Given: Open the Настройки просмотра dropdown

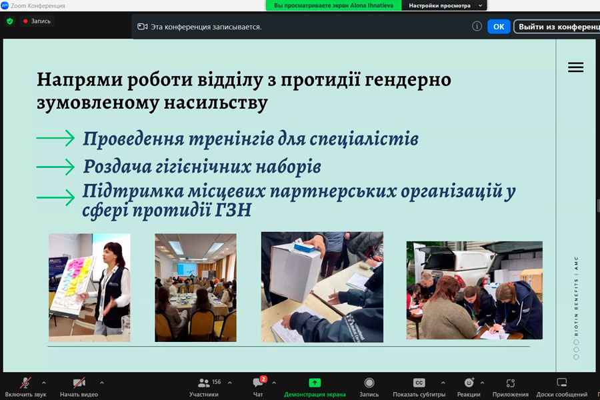Looking at the screenshot, I should point(445,5).
